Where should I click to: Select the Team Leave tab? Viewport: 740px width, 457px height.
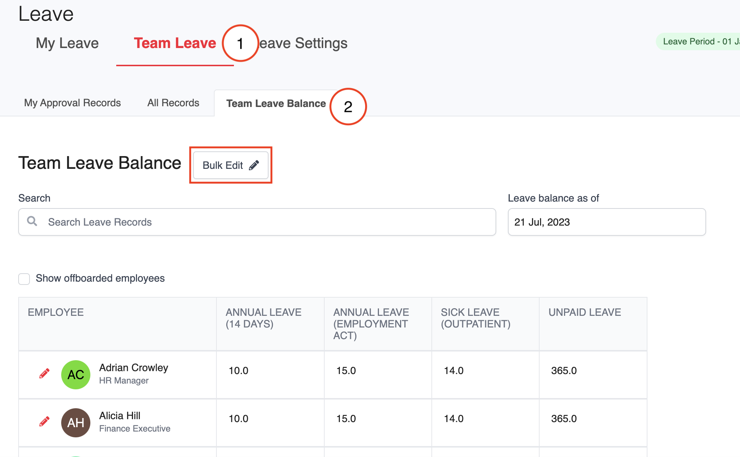(x=175, y=43)
